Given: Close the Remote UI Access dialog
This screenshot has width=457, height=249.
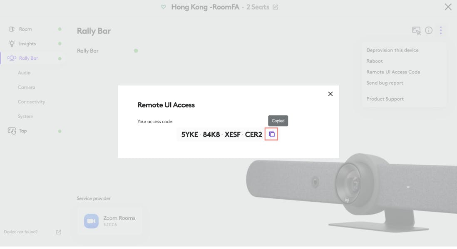Looking at the screenshot, I should click(x=330, y=94).
